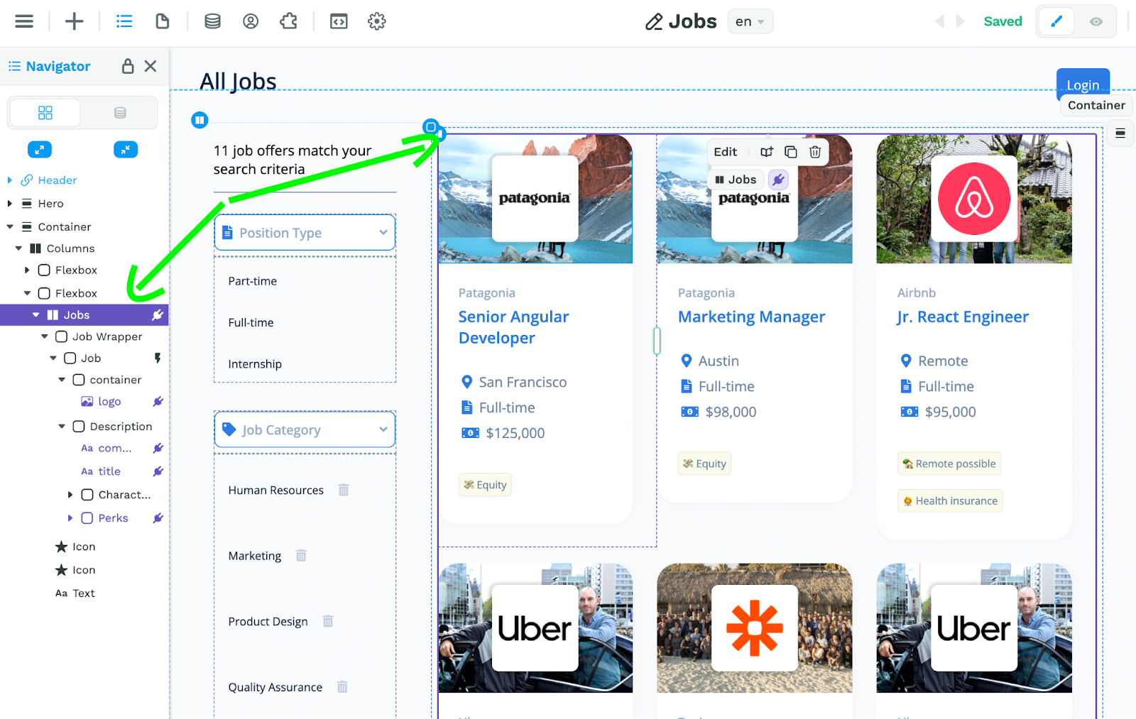Open Senior Angular Developer job link
The width and height of the screenshot is (1136, 719).
click(x=513, y=327)
